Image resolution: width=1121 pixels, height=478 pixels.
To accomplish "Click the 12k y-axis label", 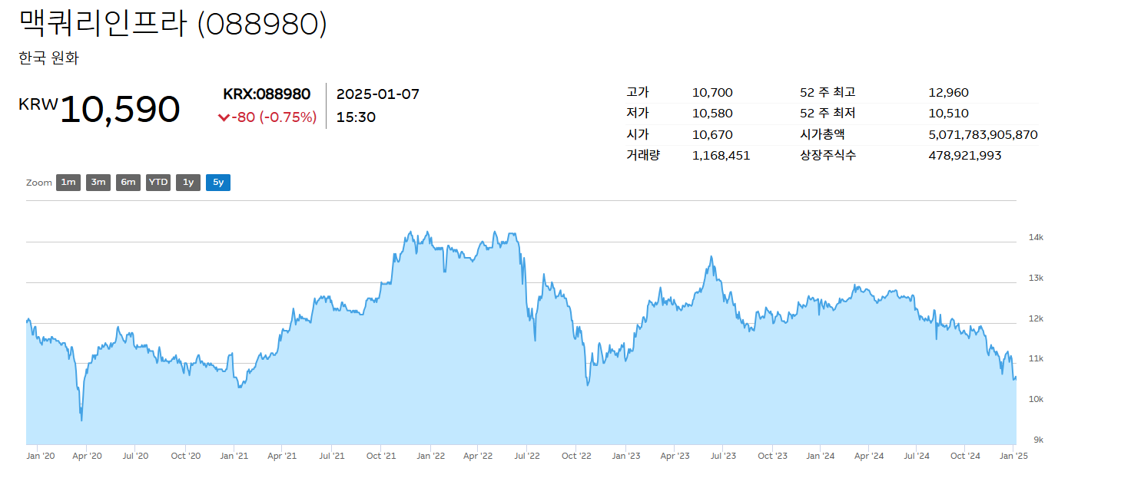I will point(1036,318).
